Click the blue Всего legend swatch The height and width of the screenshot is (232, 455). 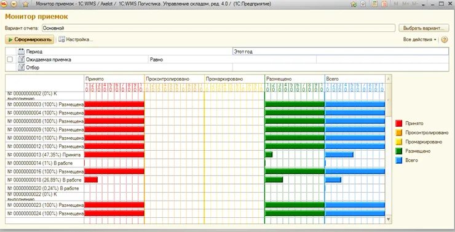[399, 160]
